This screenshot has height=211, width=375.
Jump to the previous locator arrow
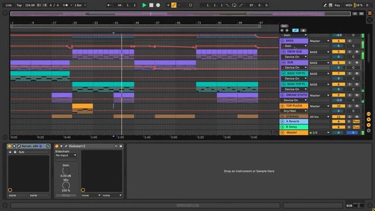282,30
